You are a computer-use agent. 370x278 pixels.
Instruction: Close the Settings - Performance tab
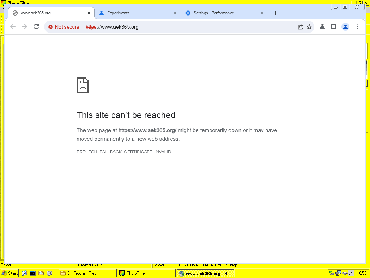click(x=262, y=13)
